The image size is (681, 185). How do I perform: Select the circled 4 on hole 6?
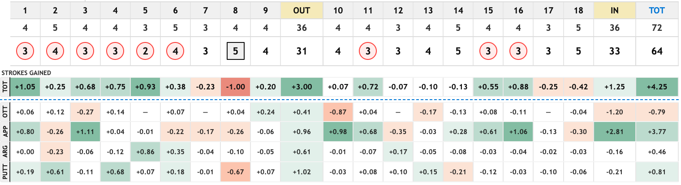175,51
